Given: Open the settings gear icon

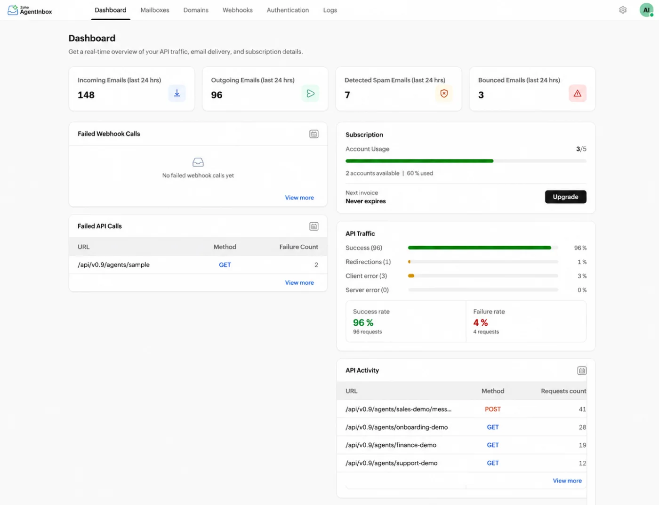Looking at the screenshot, I should 623,10.
